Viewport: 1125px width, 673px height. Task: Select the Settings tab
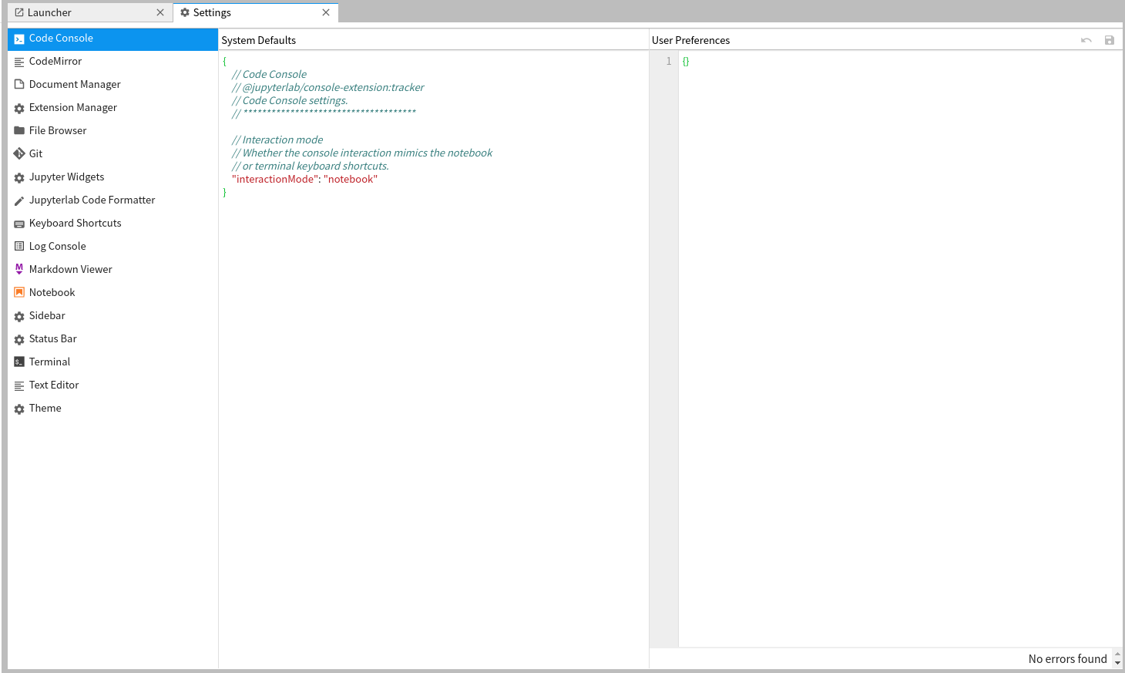coord(256,12)
